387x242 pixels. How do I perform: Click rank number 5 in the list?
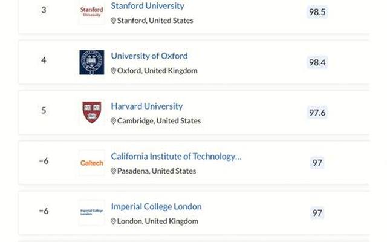[x=44, y=111]
